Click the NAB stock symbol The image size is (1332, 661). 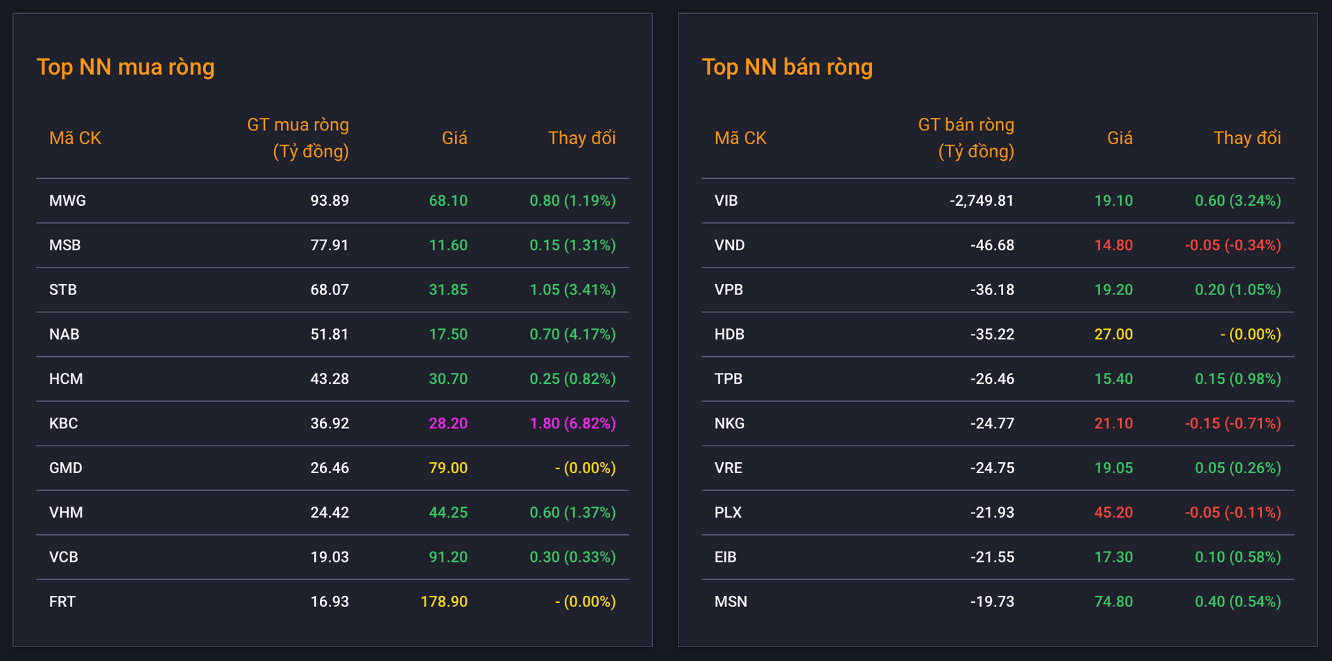click(64, 335)
